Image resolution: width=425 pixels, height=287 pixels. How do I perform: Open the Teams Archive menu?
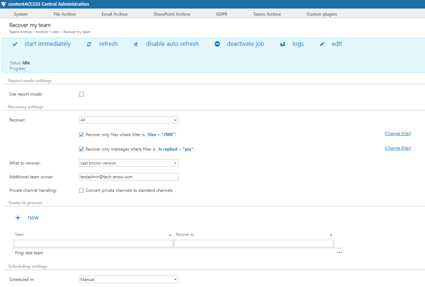click(x=267, y=14)
